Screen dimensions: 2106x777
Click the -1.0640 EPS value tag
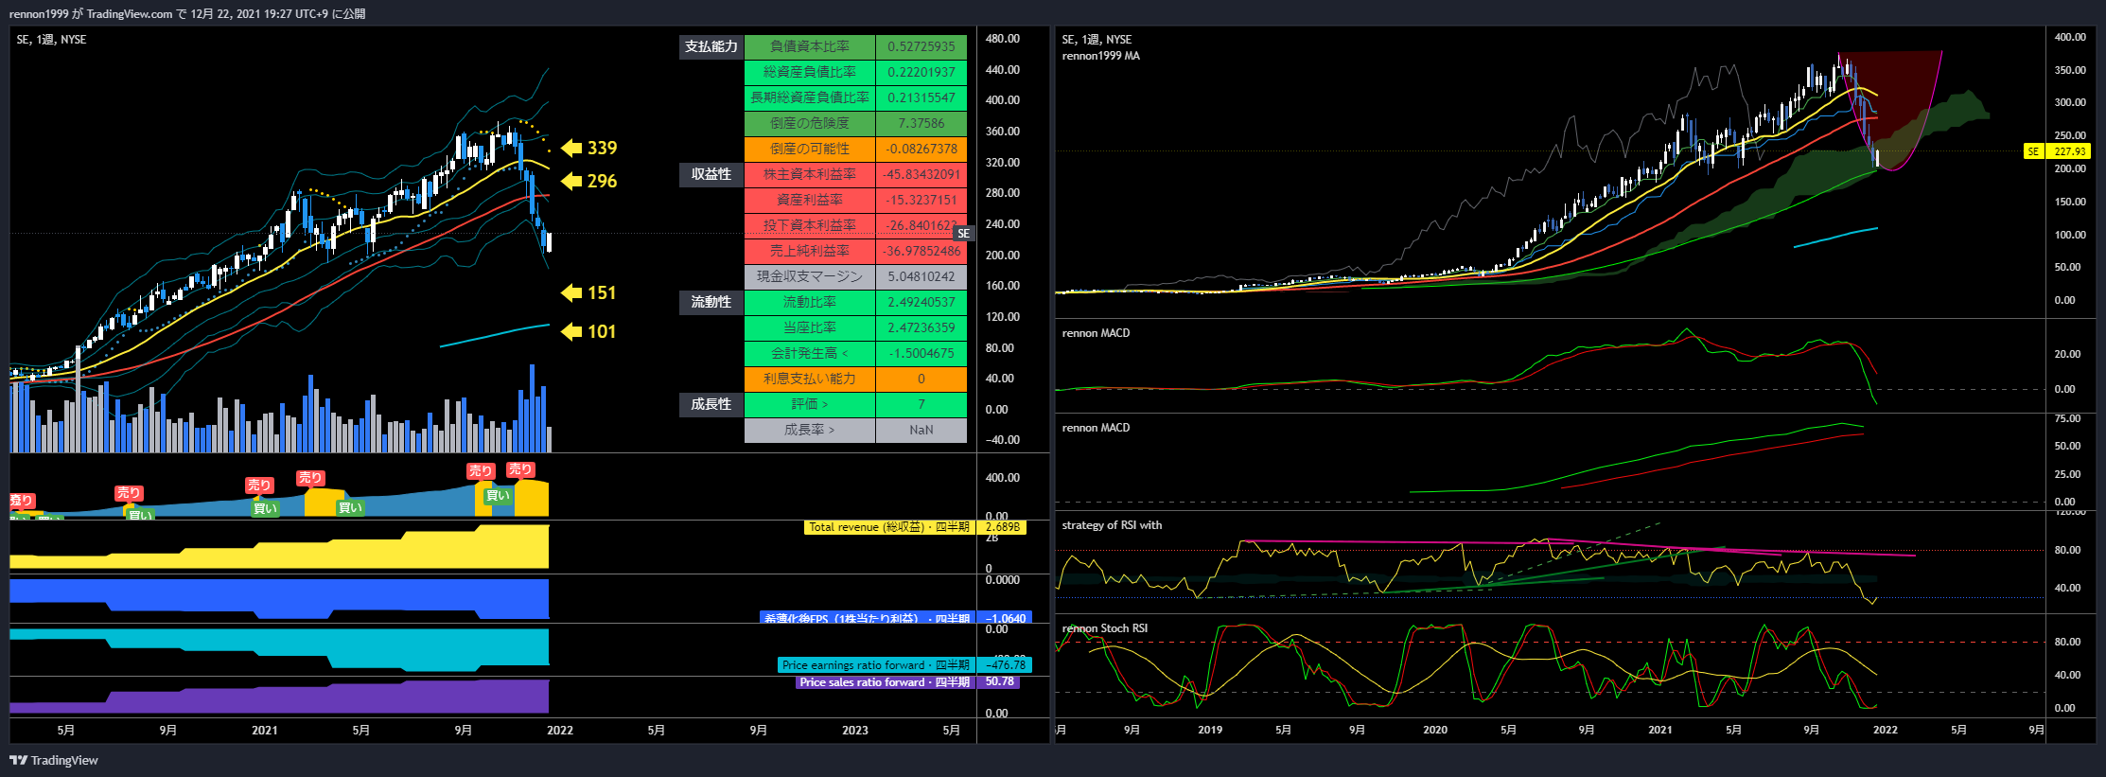(x=1006, y=618)
